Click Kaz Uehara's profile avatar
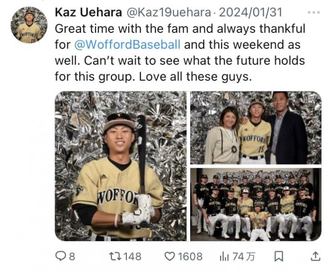The height and width of the screenshot is (273, 332). point(29,25)
